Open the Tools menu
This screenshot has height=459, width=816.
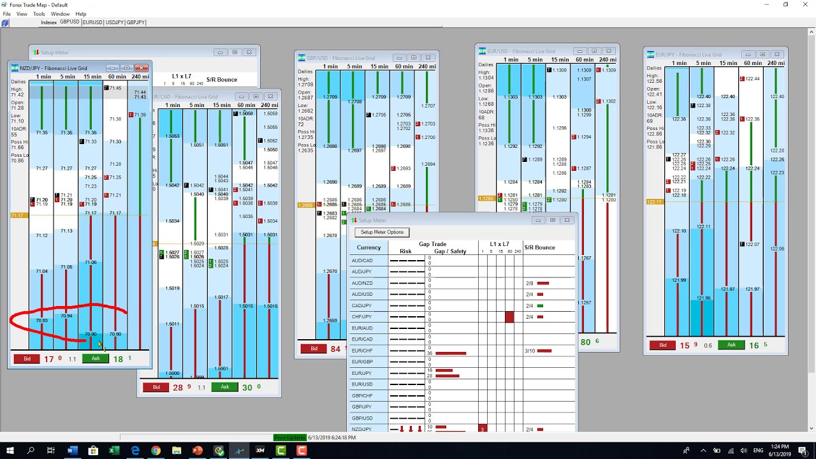39,13
